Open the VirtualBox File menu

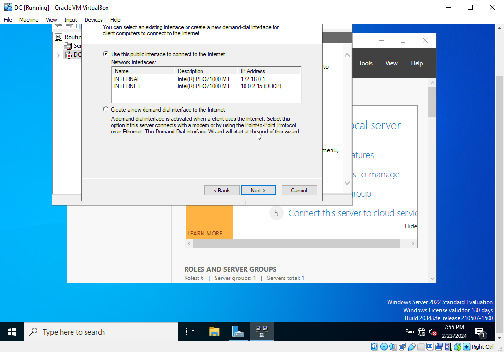8,20
